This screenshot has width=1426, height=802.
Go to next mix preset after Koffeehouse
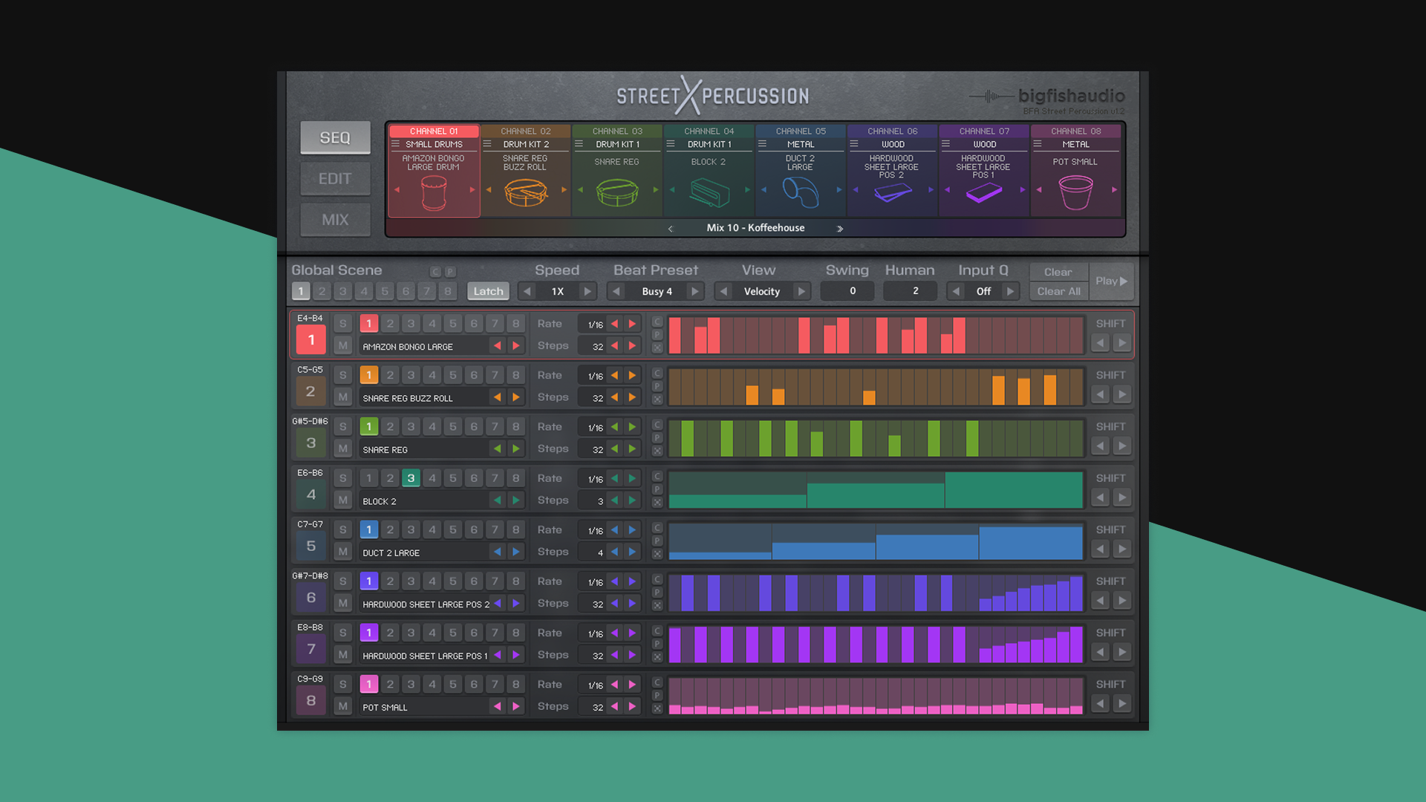[x=840, y=229]
